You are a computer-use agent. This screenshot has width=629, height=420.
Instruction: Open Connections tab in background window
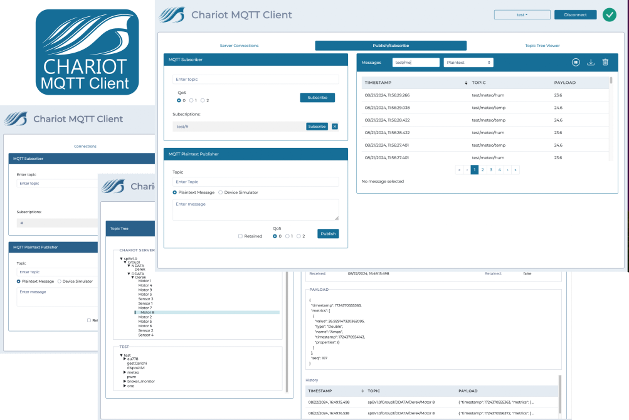[x=85, y=147]
